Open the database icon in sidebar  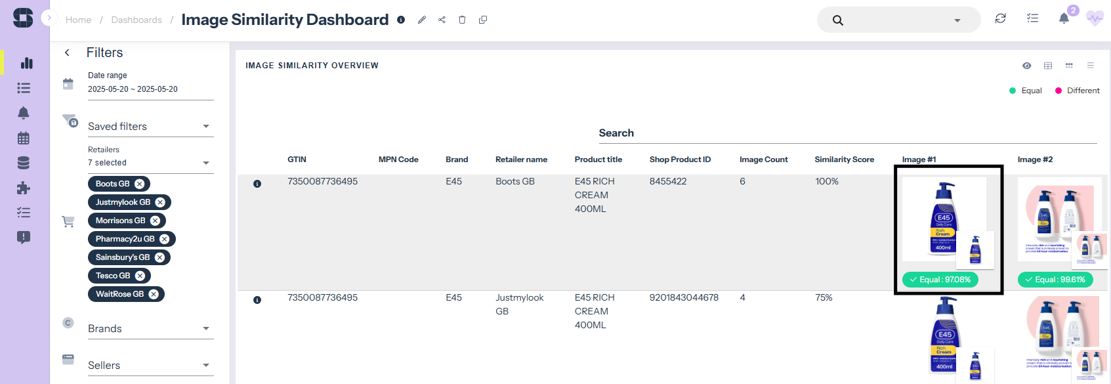(x=24, y=163)
